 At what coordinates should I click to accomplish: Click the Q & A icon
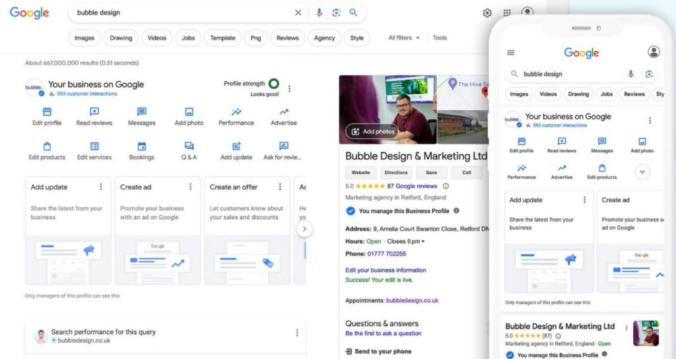pos(189,147)
